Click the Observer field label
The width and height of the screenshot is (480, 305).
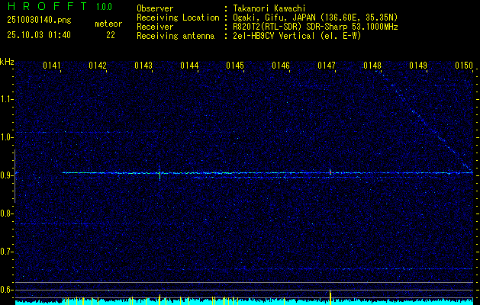click(155, 8)
